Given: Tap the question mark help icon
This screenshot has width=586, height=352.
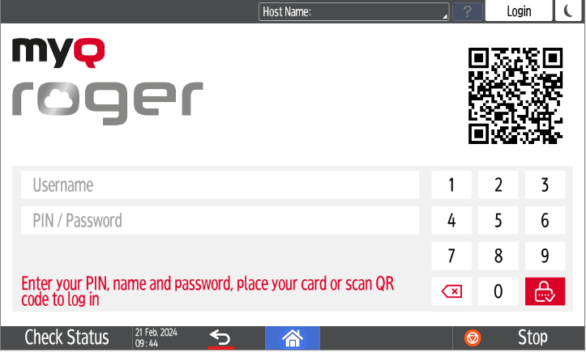Looking at the screenshot, I should click(467, 11).
